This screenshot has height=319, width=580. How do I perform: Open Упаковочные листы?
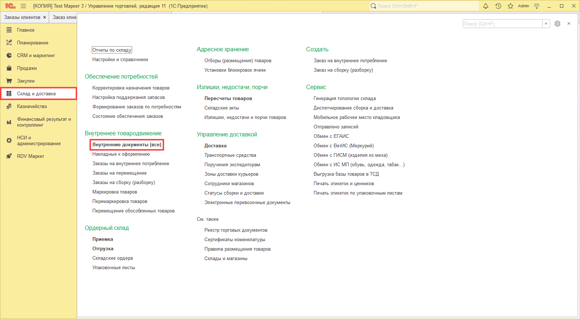click(114, 268)
